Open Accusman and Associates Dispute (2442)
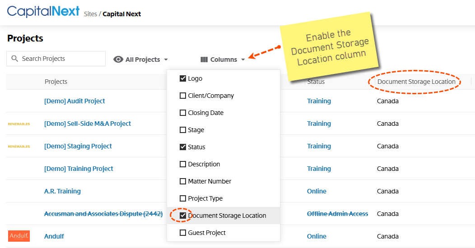This screenshot has height=248, width=475. (103, 214)
